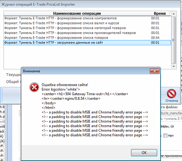Toggle the 'Нет' checkbox in the background window
The height and width of the screenshot is (161, 182).
[165, 136]
